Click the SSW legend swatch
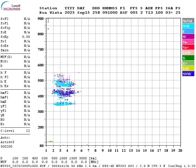This screenshot has height=168, width=196. [188, 53]
